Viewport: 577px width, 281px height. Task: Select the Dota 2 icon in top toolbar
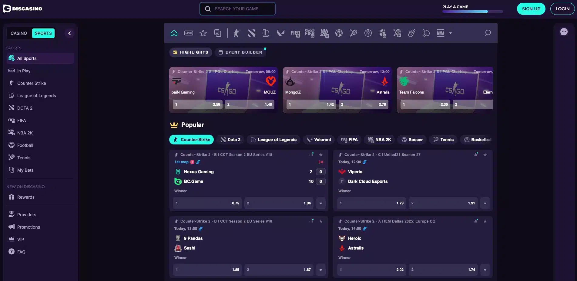tap(251, 33)
